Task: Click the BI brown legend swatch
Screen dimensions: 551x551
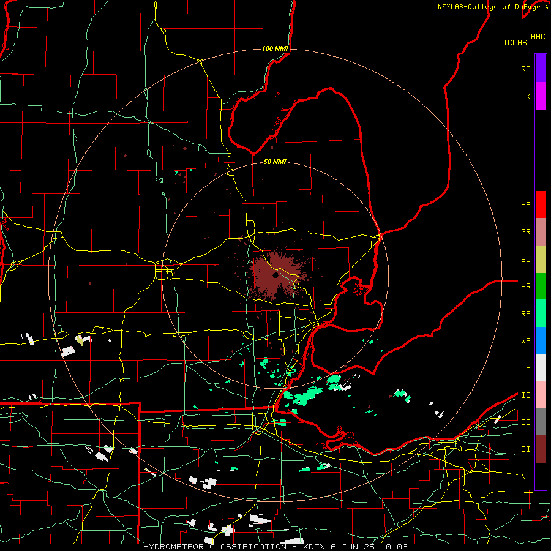Action: [541, 449]
